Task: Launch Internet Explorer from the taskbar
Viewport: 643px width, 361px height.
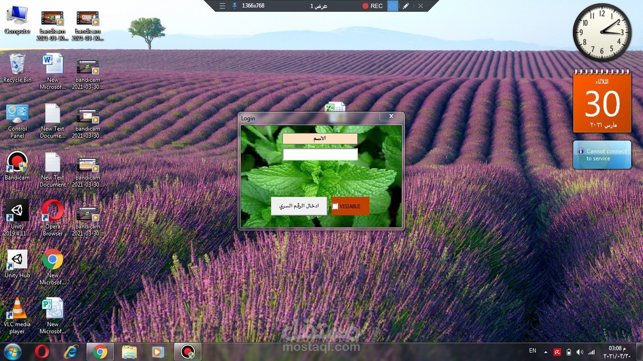Action: pyautogui.click(x=71, y=351)
